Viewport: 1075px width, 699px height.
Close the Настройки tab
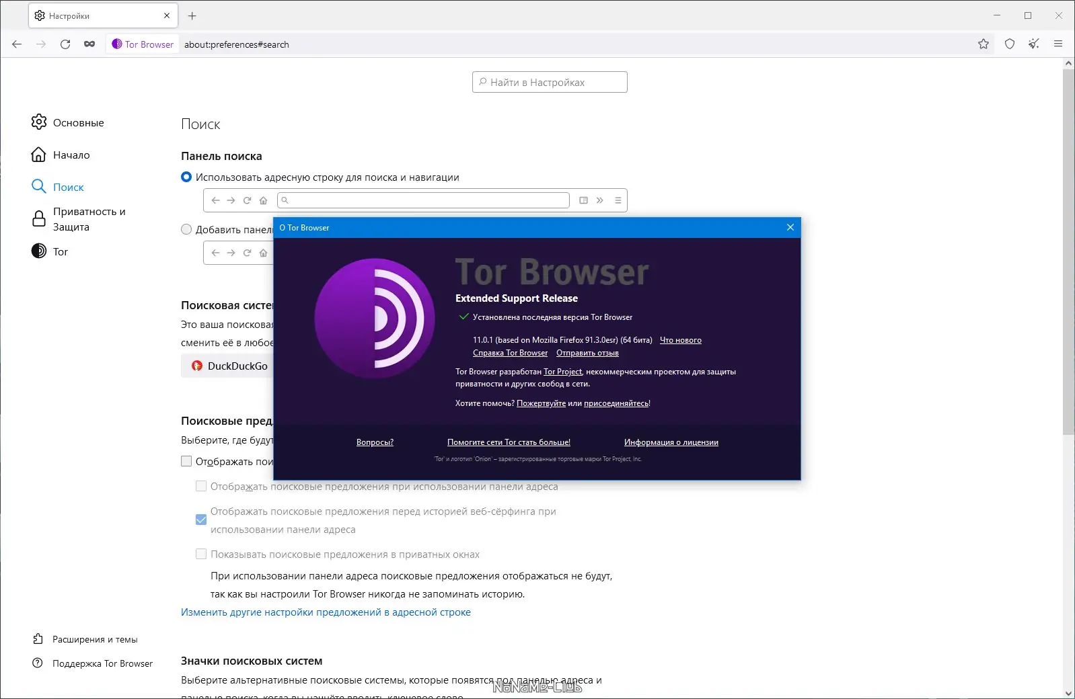coord(167,15)
